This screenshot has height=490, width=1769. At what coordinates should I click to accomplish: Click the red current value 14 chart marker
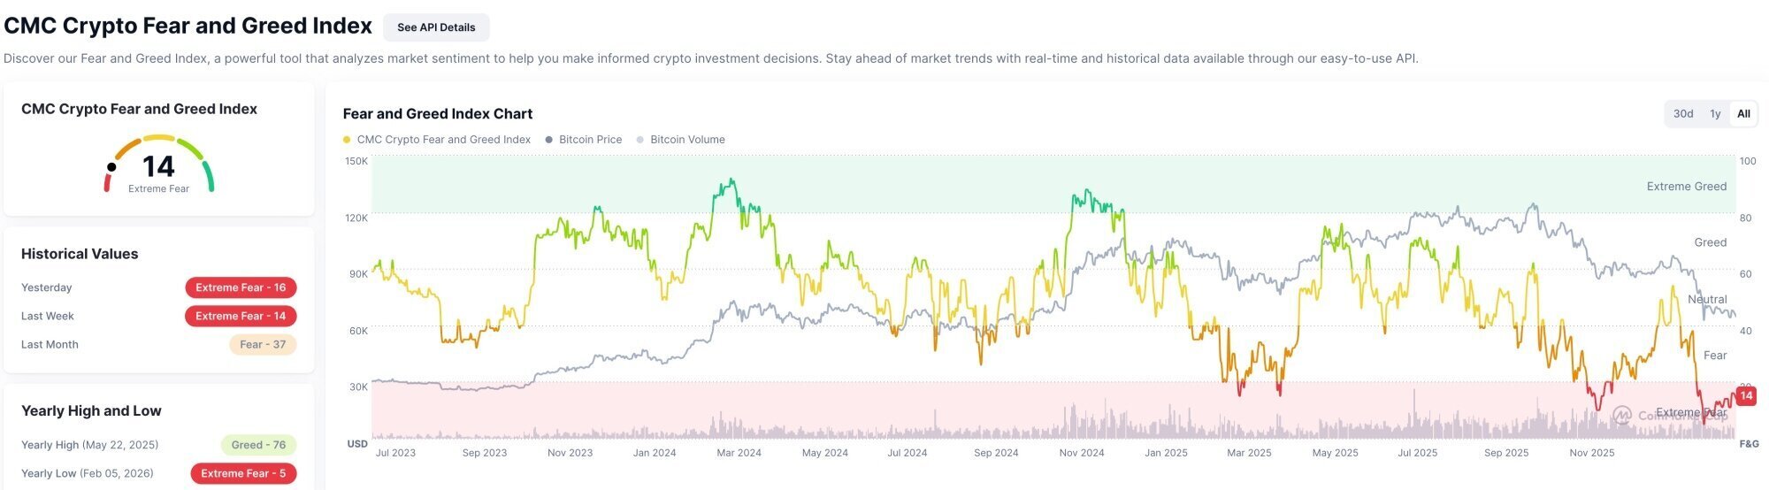tap(1745, 396)
